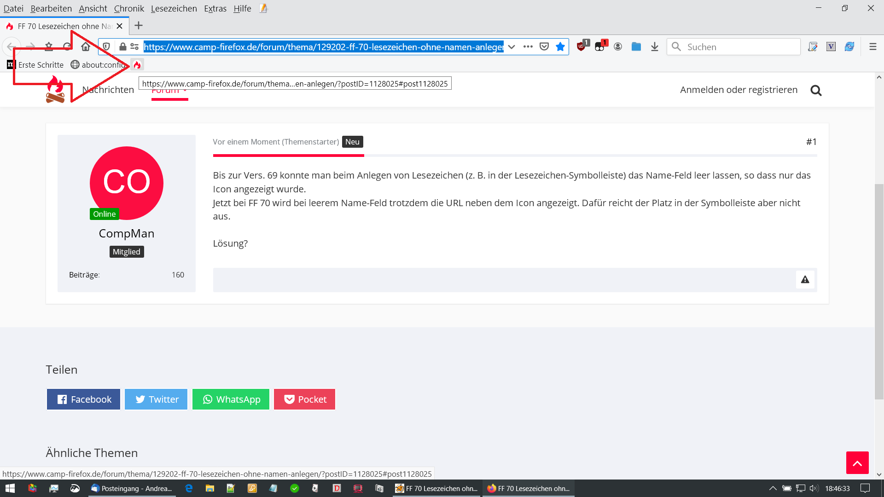Open the Lesezeichen menu
The height and width of the screenshot is (497, 884).
[174, 8]
